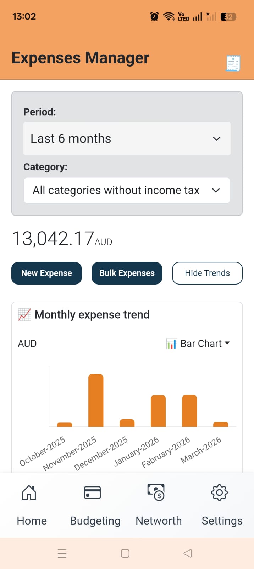254x569 pixels.
Task: Open the Budgeting card icon
Action: coord(92,493)
